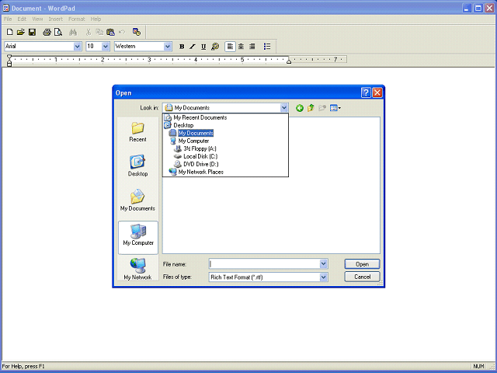
Task: Select Align Left paragraph button
Action: (x=230, y=47)
